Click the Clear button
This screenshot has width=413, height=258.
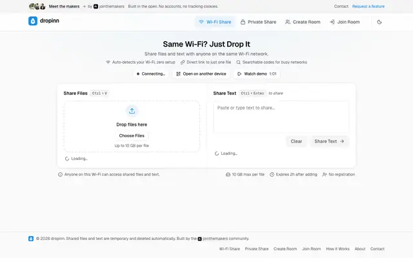[x=296, y=141]
